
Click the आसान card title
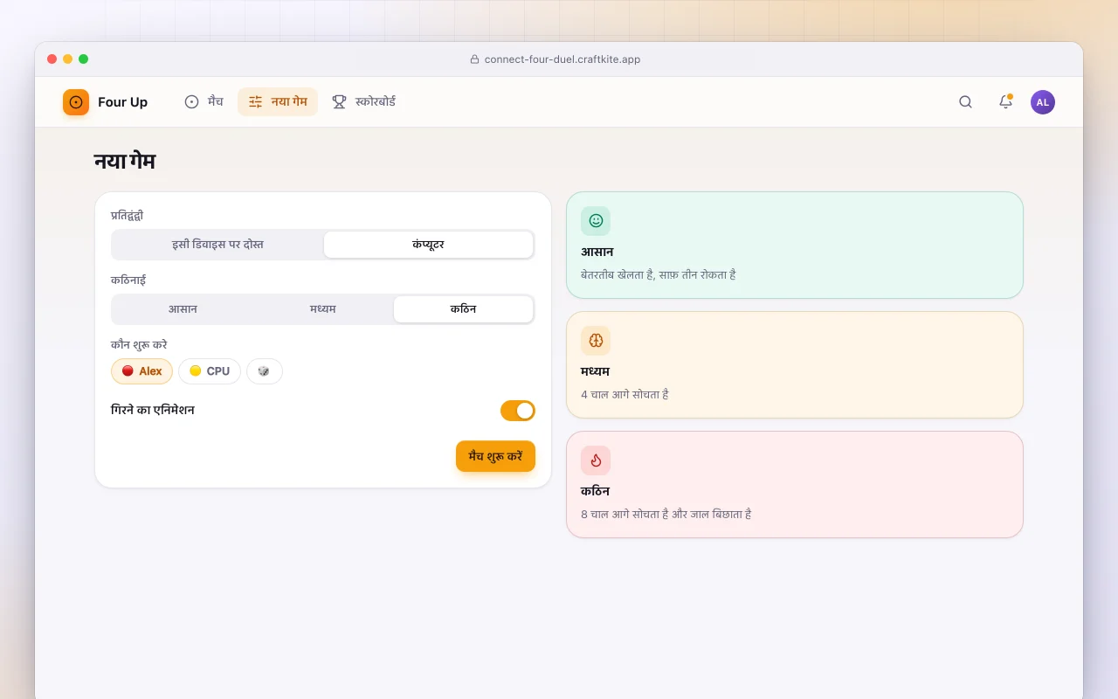click(597, 253)
